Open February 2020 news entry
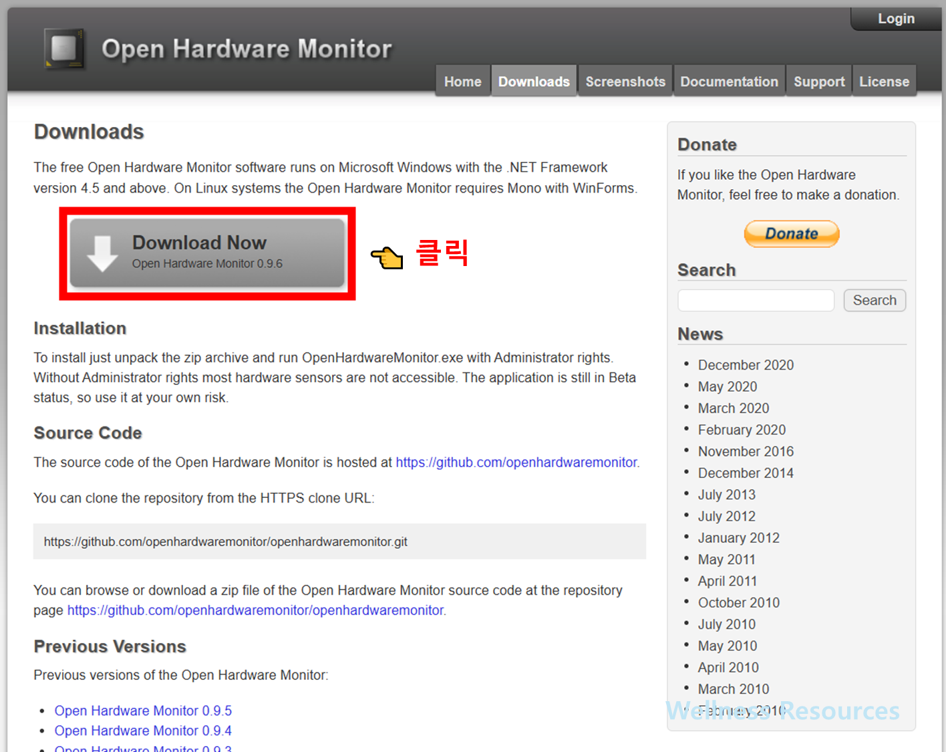This screenshot has width=946, height=752. [x=742, y=430]
